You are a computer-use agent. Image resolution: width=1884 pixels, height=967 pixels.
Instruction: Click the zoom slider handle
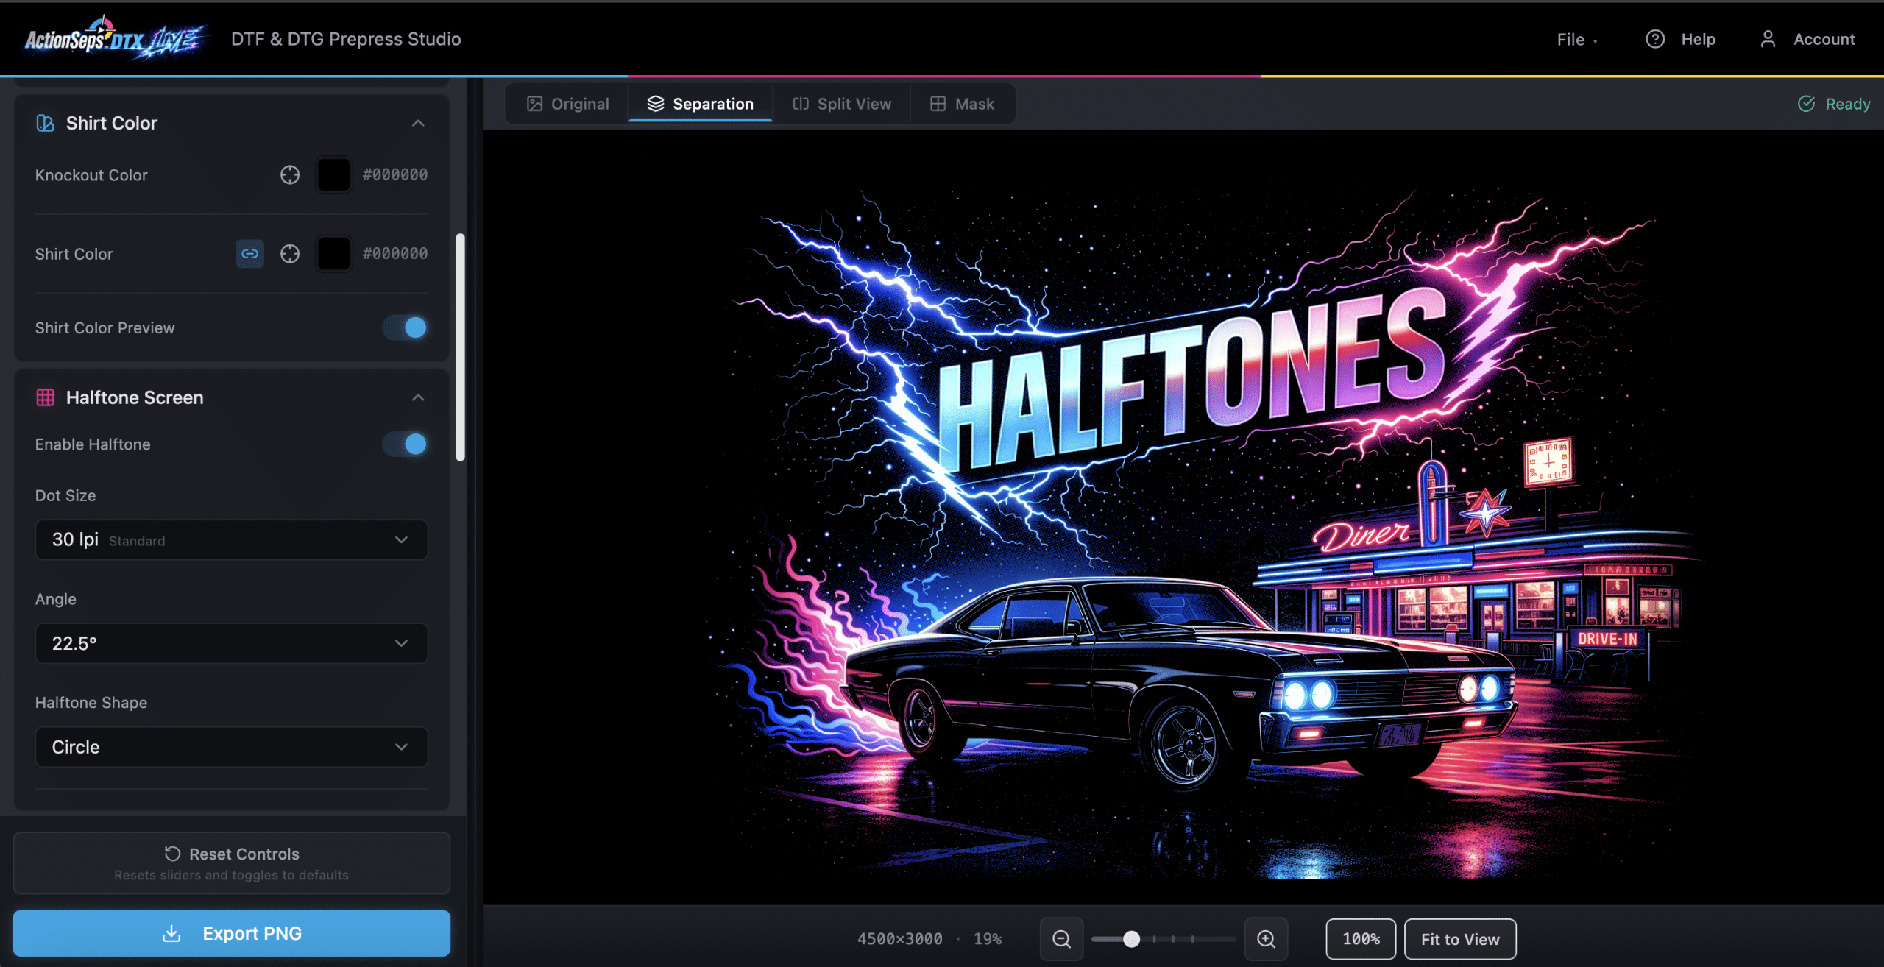[x=1131, y=939]
